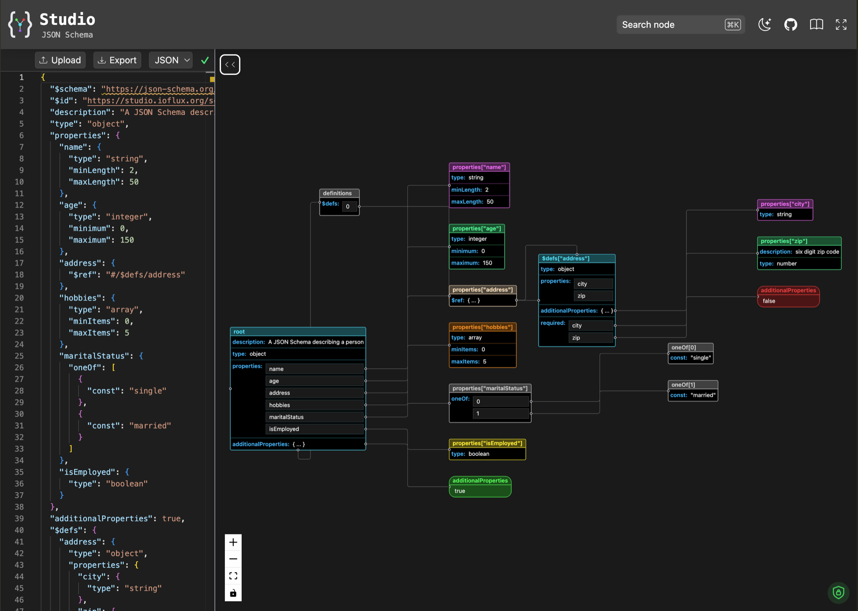
Task: Click 'zip' under $defs address required
Action: pos(591,338)
